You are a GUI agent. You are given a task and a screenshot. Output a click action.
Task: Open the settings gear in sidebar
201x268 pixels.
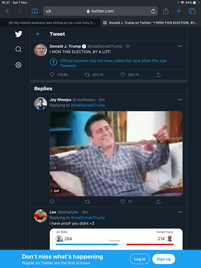[18, 65]
